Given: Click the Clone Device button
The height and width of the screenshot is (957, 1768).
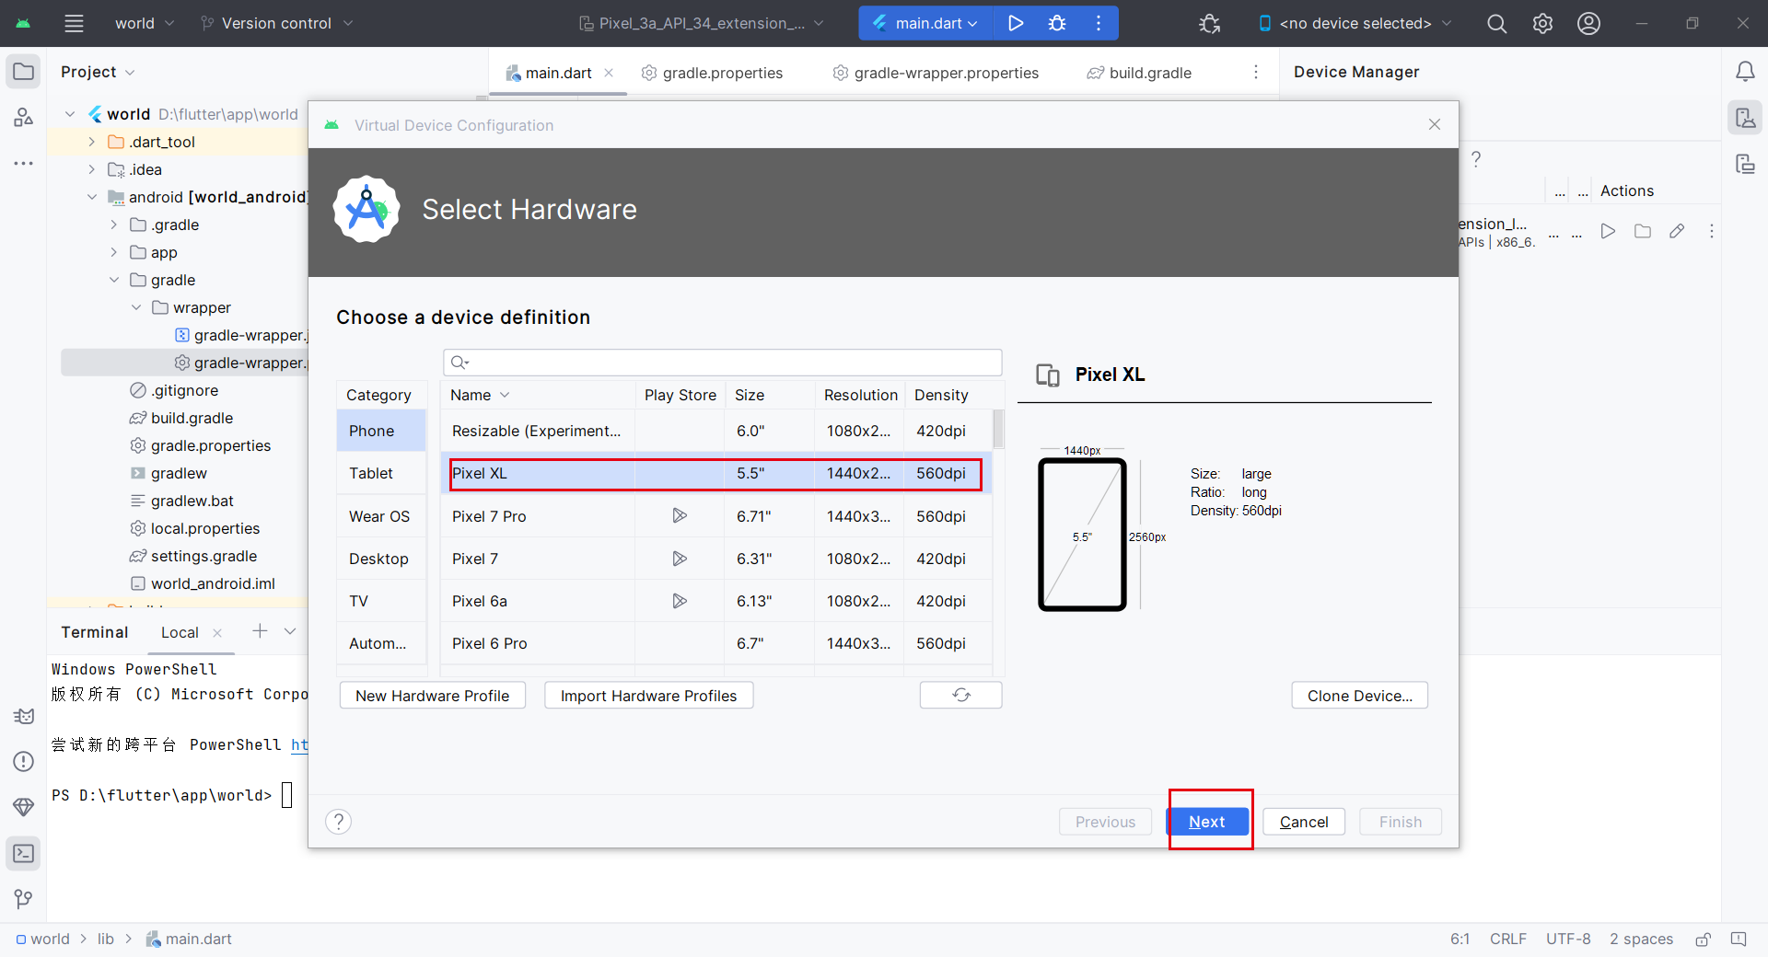Looking at the screenshot, I should coord(1359,696).
